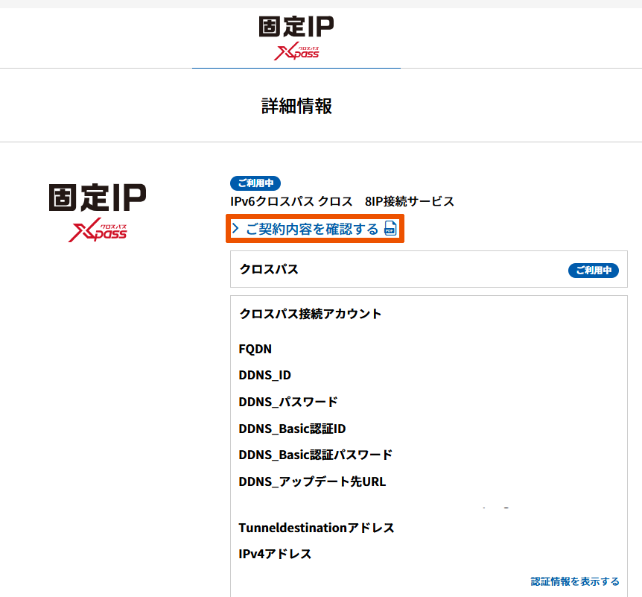Click the DDNS_Basic認証パスワード label
The image size is (642, 597).
[315, 455]
